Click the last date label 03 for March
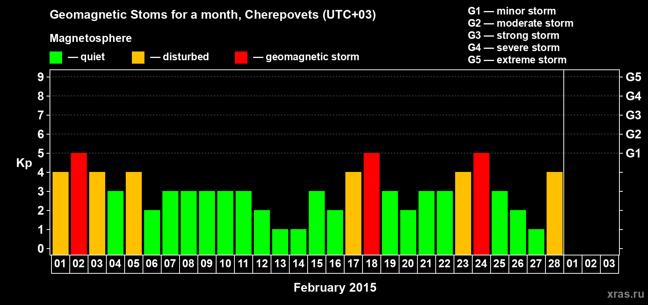The height and width of the screenshot is (305, 648). tap(609, 264)
